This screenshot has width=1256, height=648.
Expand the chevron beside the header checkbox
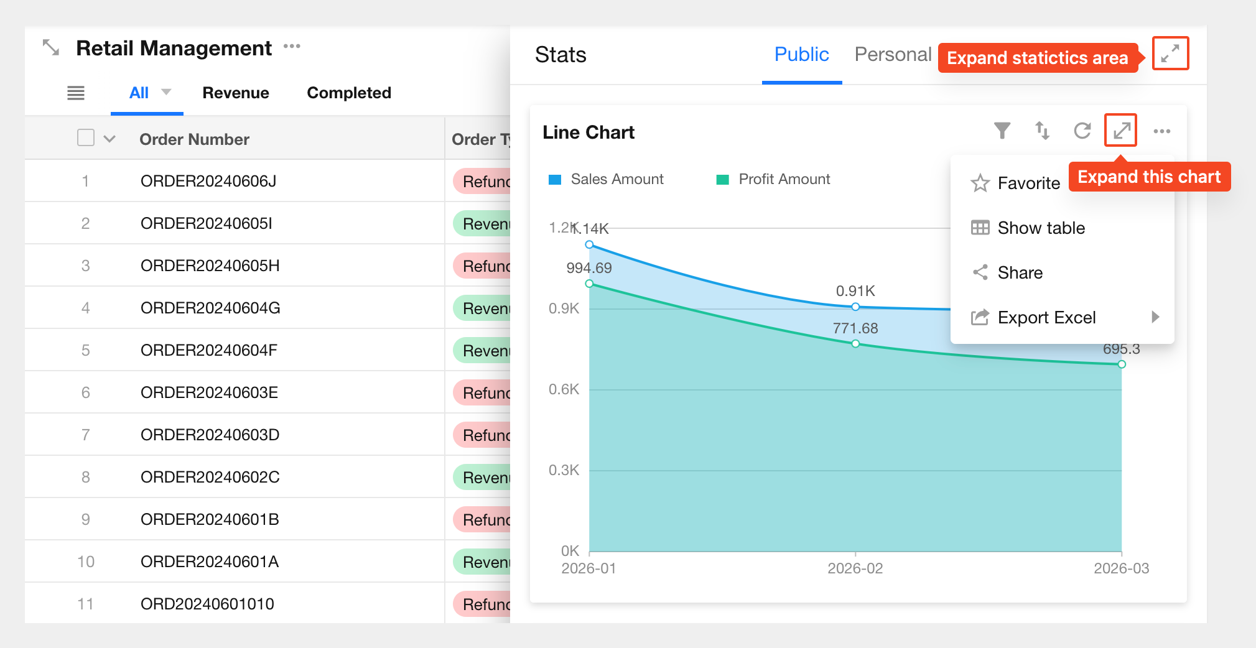(x=109, y=139)
